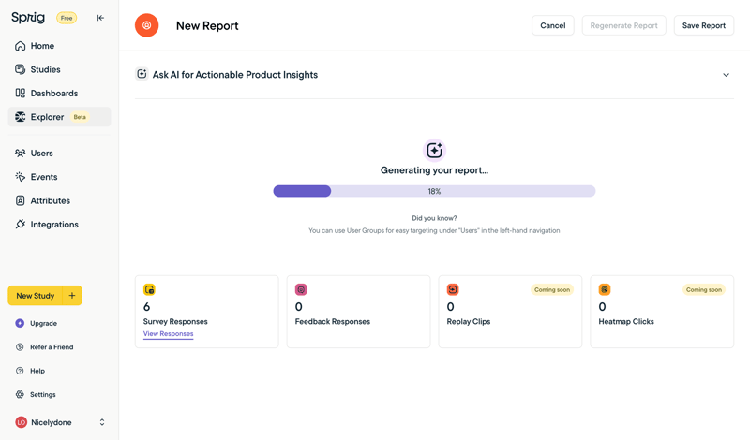The width and height of the screenshot is (750, 440).
Task: Click the Users people icon
Action: click(20, 153)
